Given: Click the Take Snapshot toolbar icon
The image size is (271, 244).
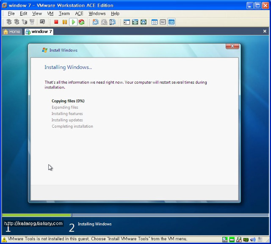Looking at the screenshot, I should click(96, 22).
